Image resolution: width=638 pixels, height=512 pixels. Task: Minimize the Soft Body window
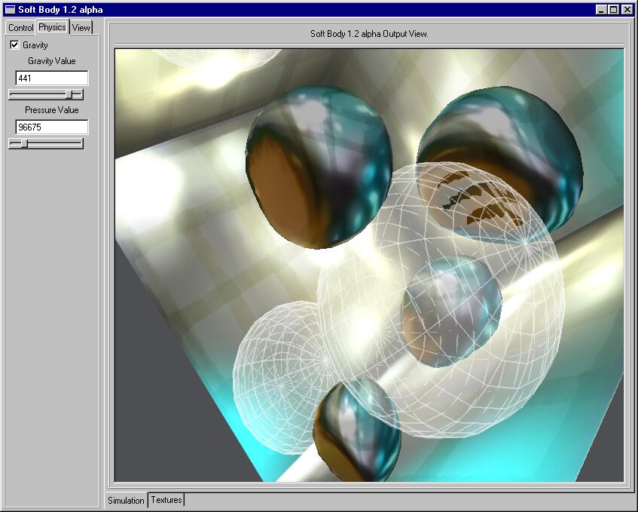click(601, 10)
